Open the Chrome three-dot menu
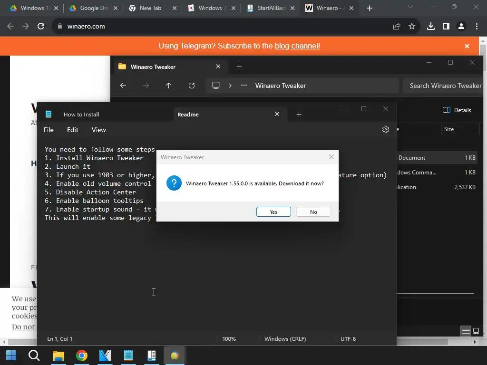 477,27
